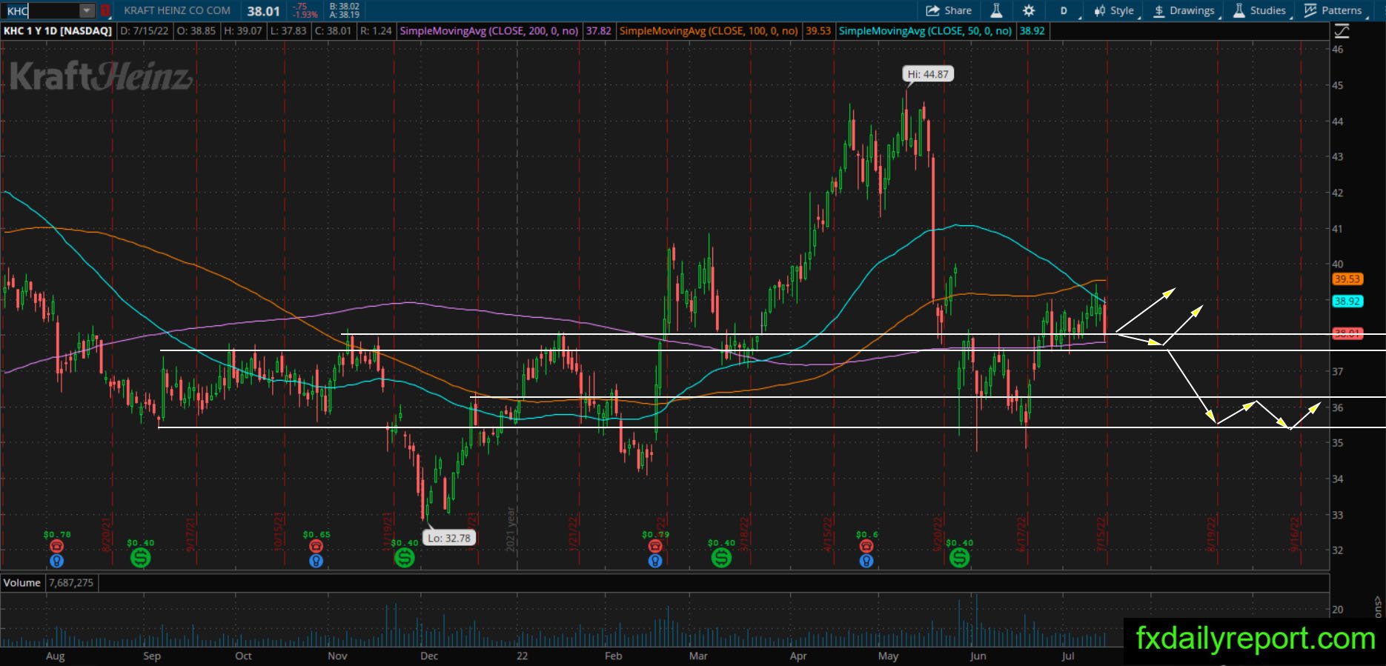Click the green dividend icon in early September
The width and height of the screenshot is (1386, 666).
click(x=140, y=558)
